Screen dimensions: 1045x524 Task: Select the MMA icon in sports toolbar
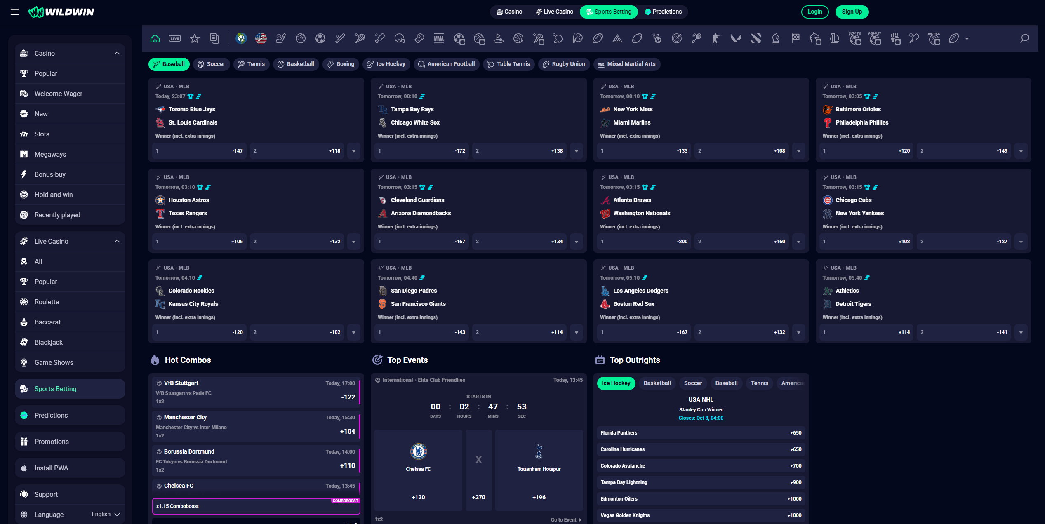coord(439,39)
